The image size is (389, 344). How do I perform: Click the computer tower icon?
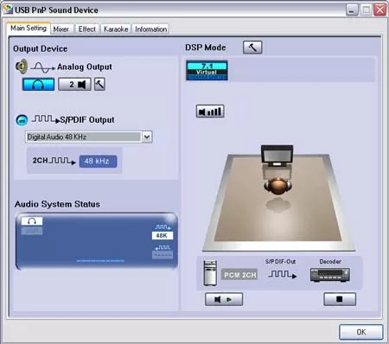(210, 273)
